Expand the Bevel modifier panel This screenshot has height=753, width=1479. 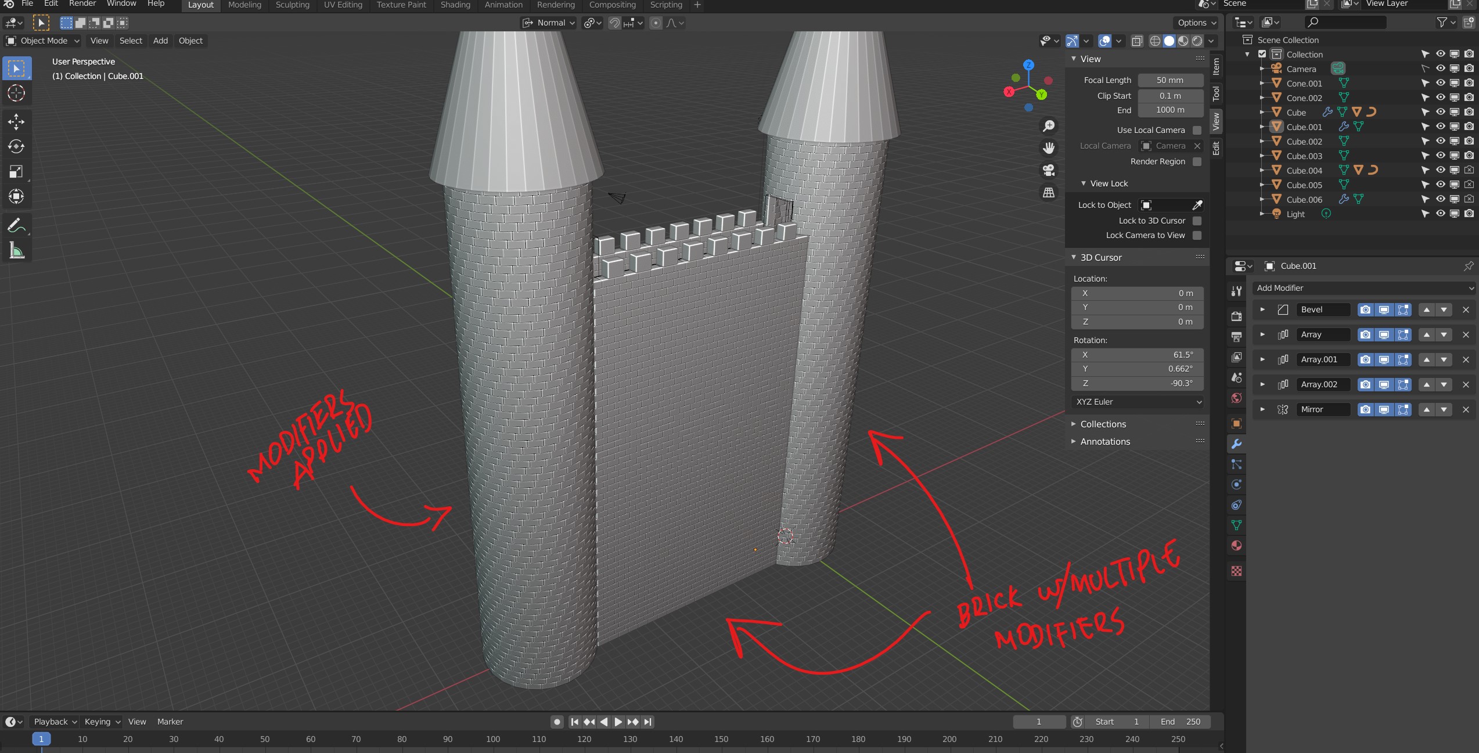pos(1262,309)
